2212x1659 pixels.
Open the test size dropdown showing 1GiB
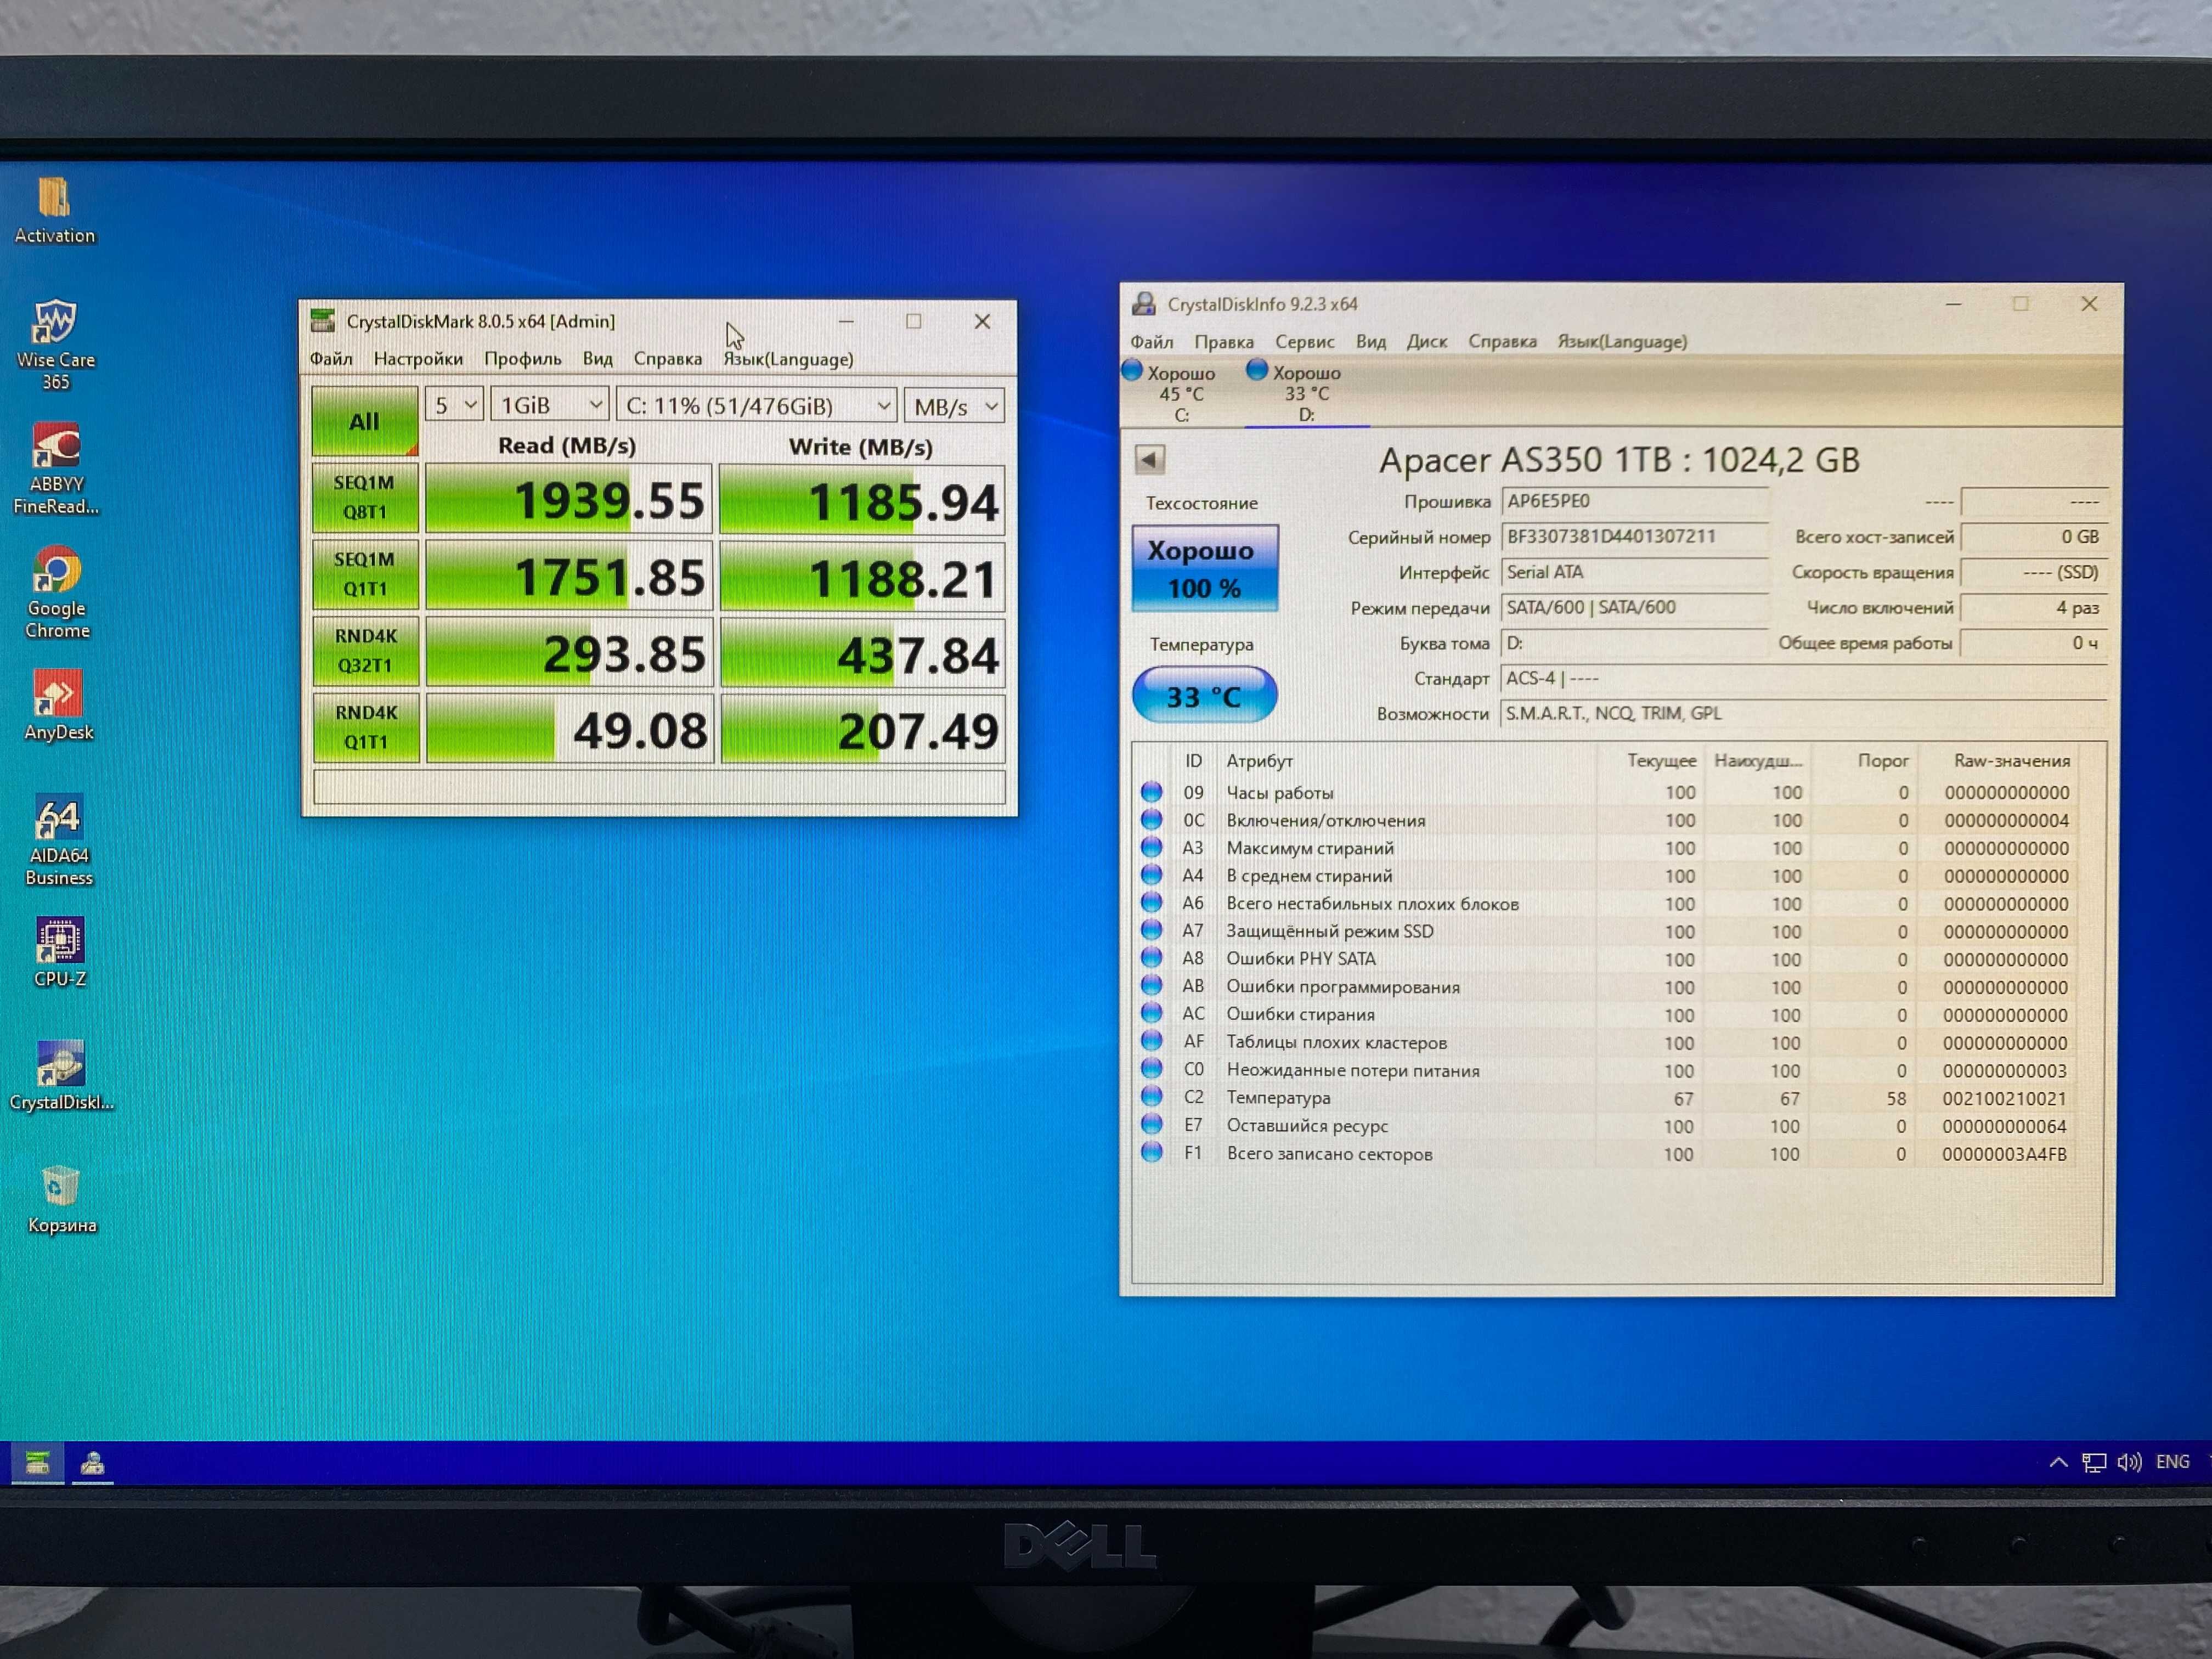point(549,405)
